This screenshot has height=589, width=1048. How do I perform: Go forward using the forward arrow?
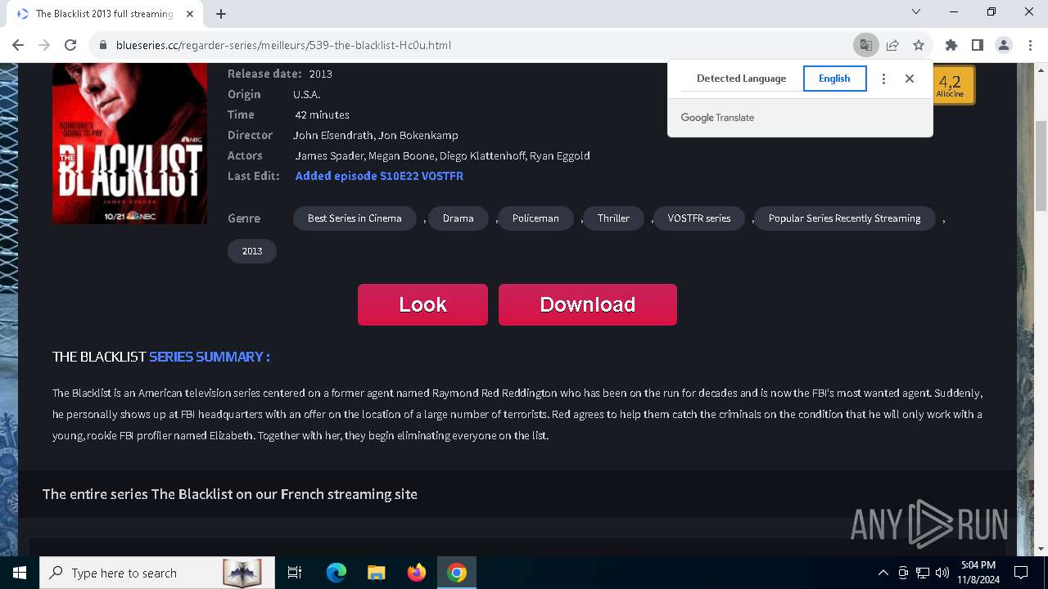click(x=44, y=45)
